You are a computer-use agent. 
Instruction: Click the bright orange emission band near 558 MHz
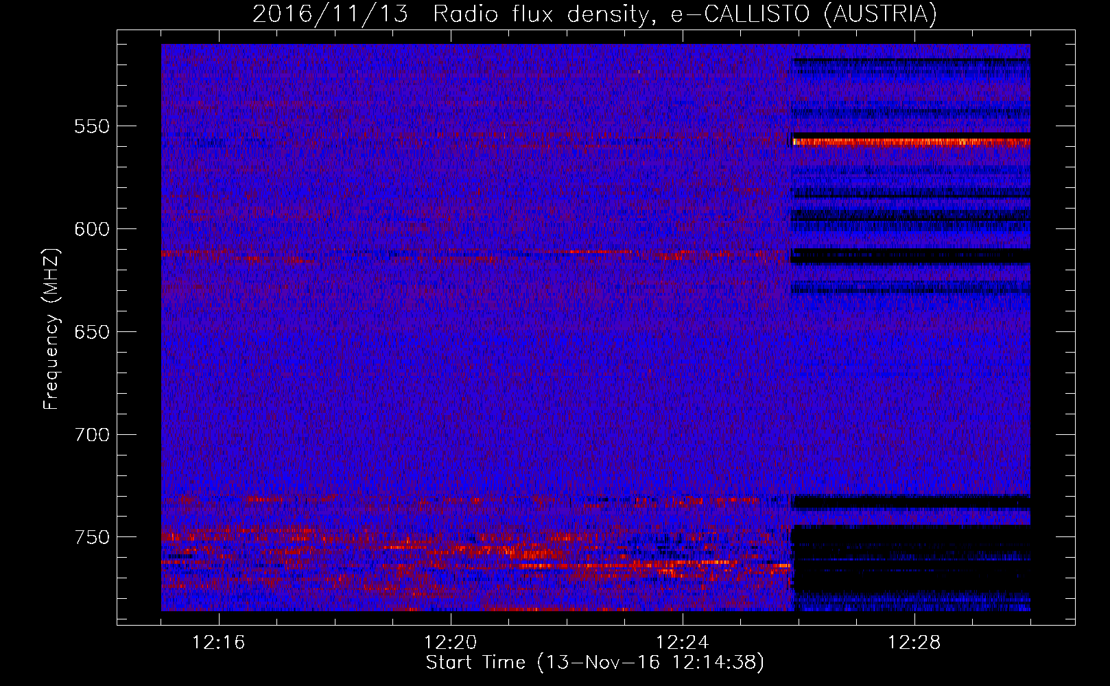[911, 143]
